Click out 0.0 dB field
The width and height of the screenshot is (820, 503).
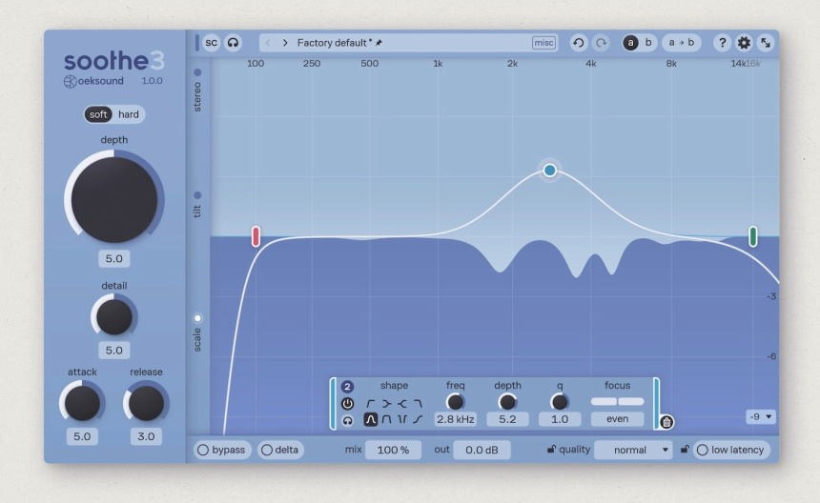[482, 450]
